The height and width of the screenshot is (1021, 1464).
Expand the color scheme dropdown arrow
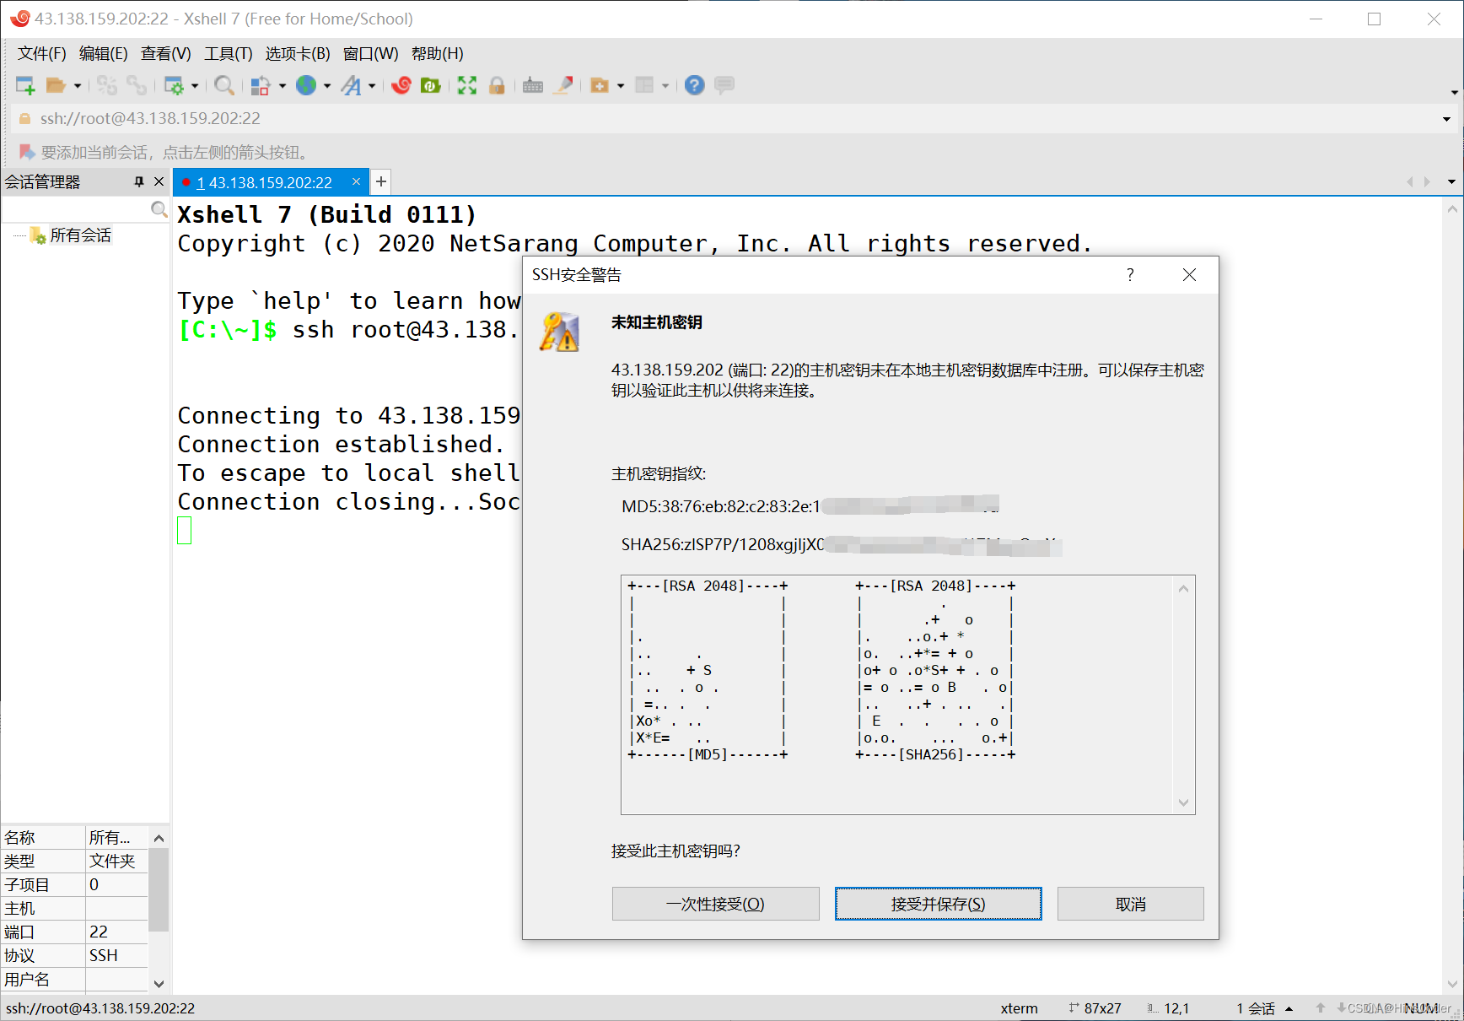282,85
